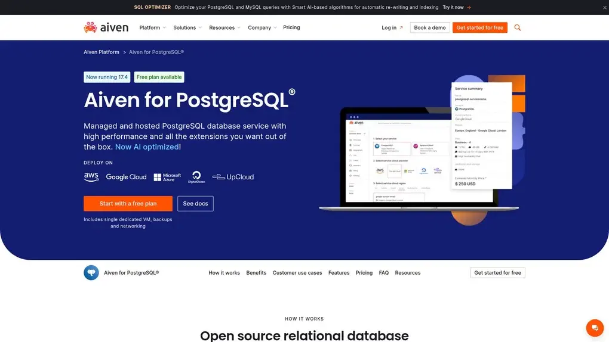Click the Google Cloud logo
The width and height of the screenshot is (609, 342).
click(126, 177)
